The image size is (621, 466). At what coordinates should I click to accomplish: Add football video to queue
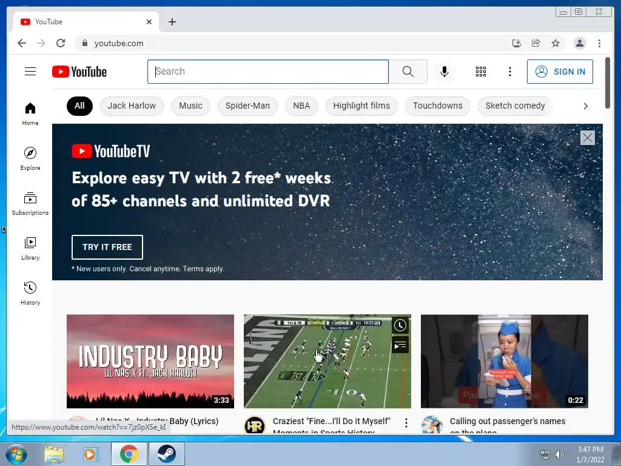400,345
